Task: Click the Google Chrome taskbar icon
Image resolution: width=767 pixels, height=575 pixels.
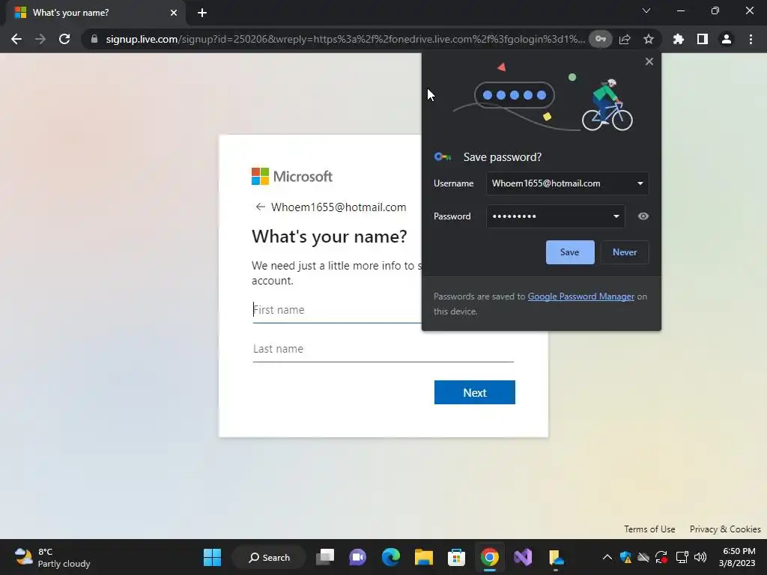Action: pos(490,557)
